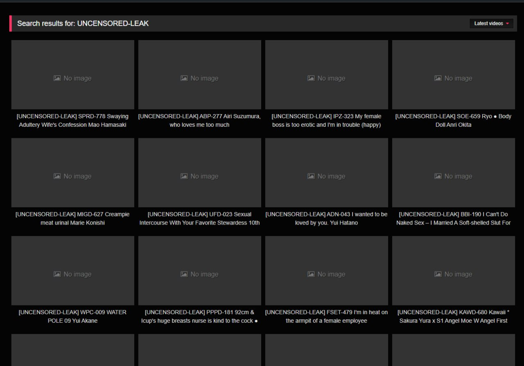Click the MIGD-627 video thumbnail
524x366 pixels.
click(x=72, y=173)
